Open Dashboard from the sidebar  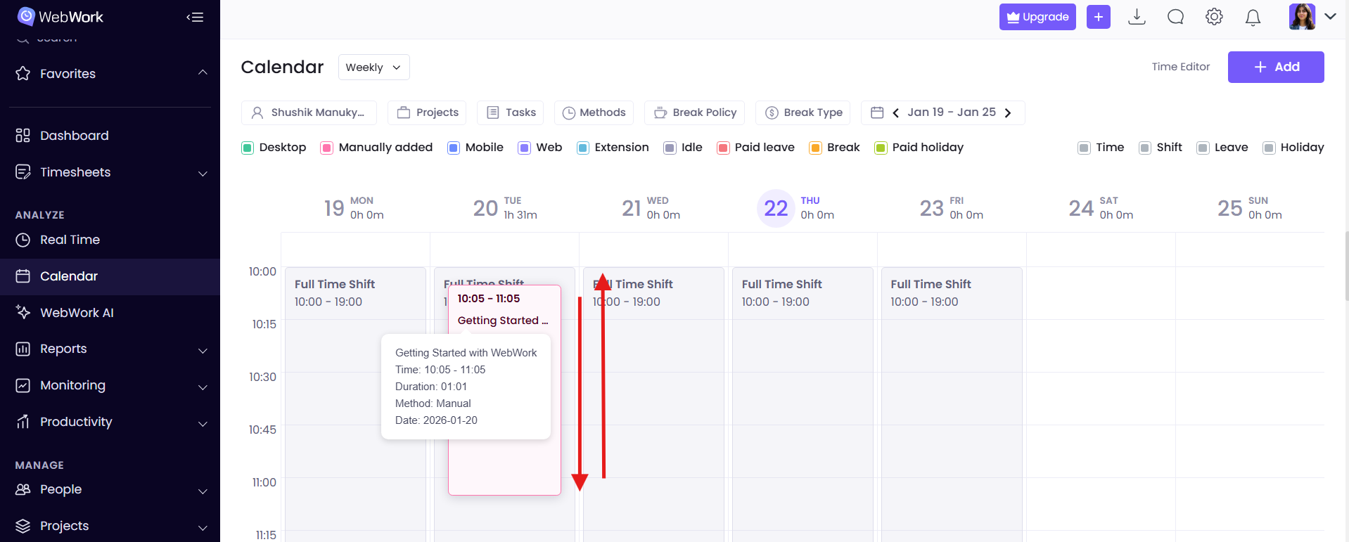[74, 136]
